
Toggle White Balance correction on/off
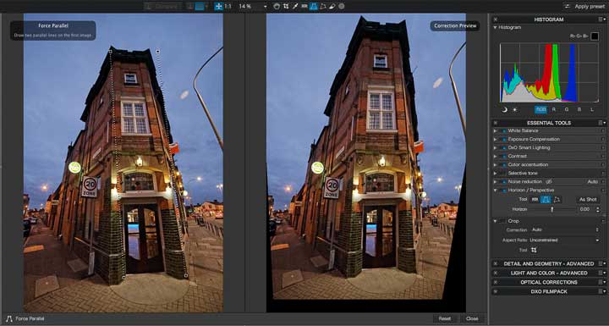tap(504, 131)
